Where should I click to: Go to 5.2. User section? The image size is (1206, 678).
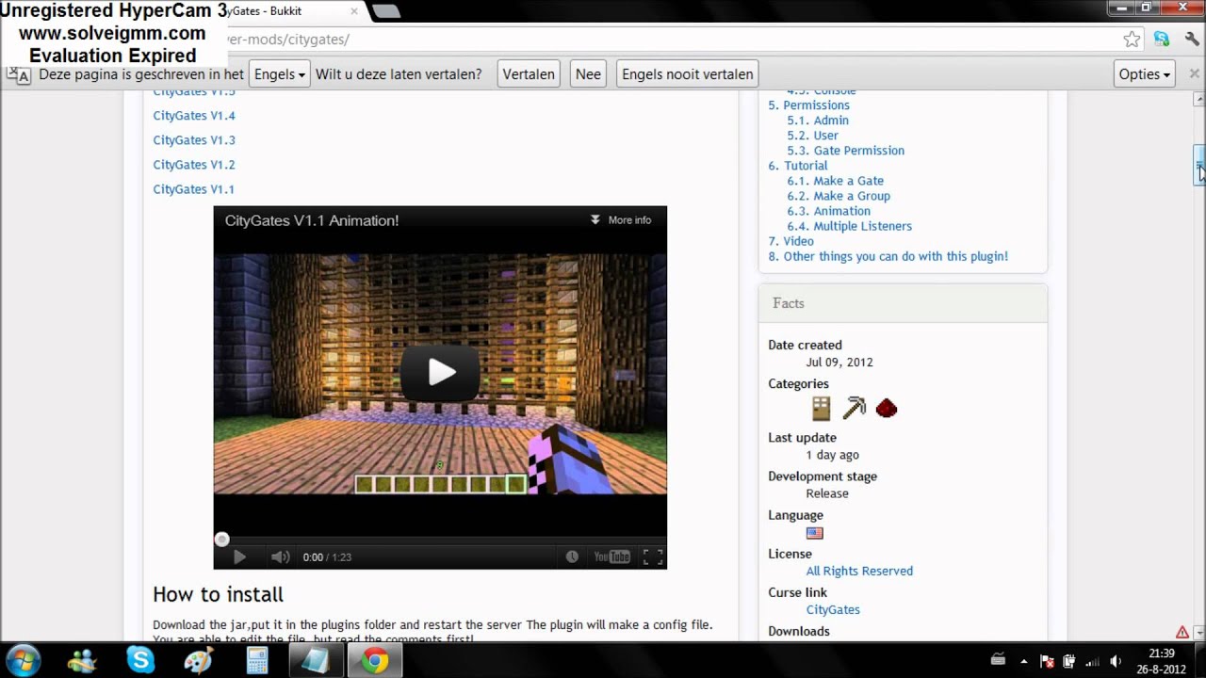(x=812, y=136)
